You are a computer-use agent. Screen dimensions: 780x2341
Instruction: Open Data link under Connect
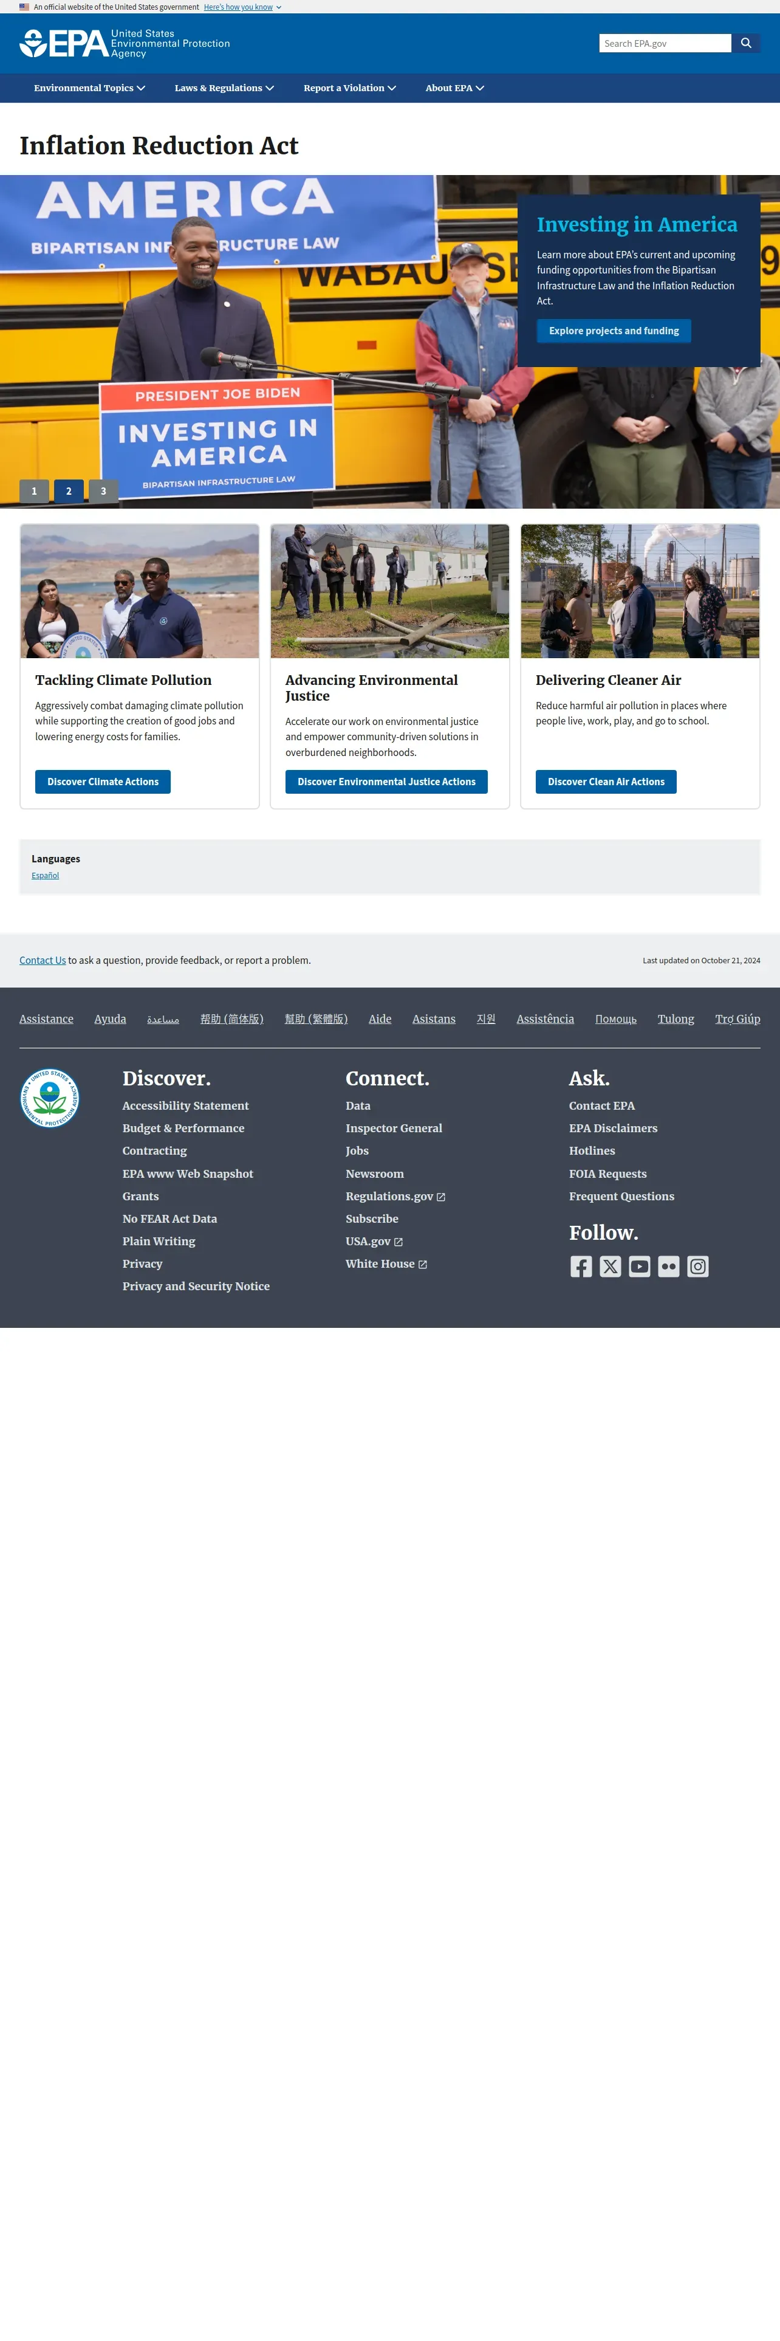coord(358,1106)
